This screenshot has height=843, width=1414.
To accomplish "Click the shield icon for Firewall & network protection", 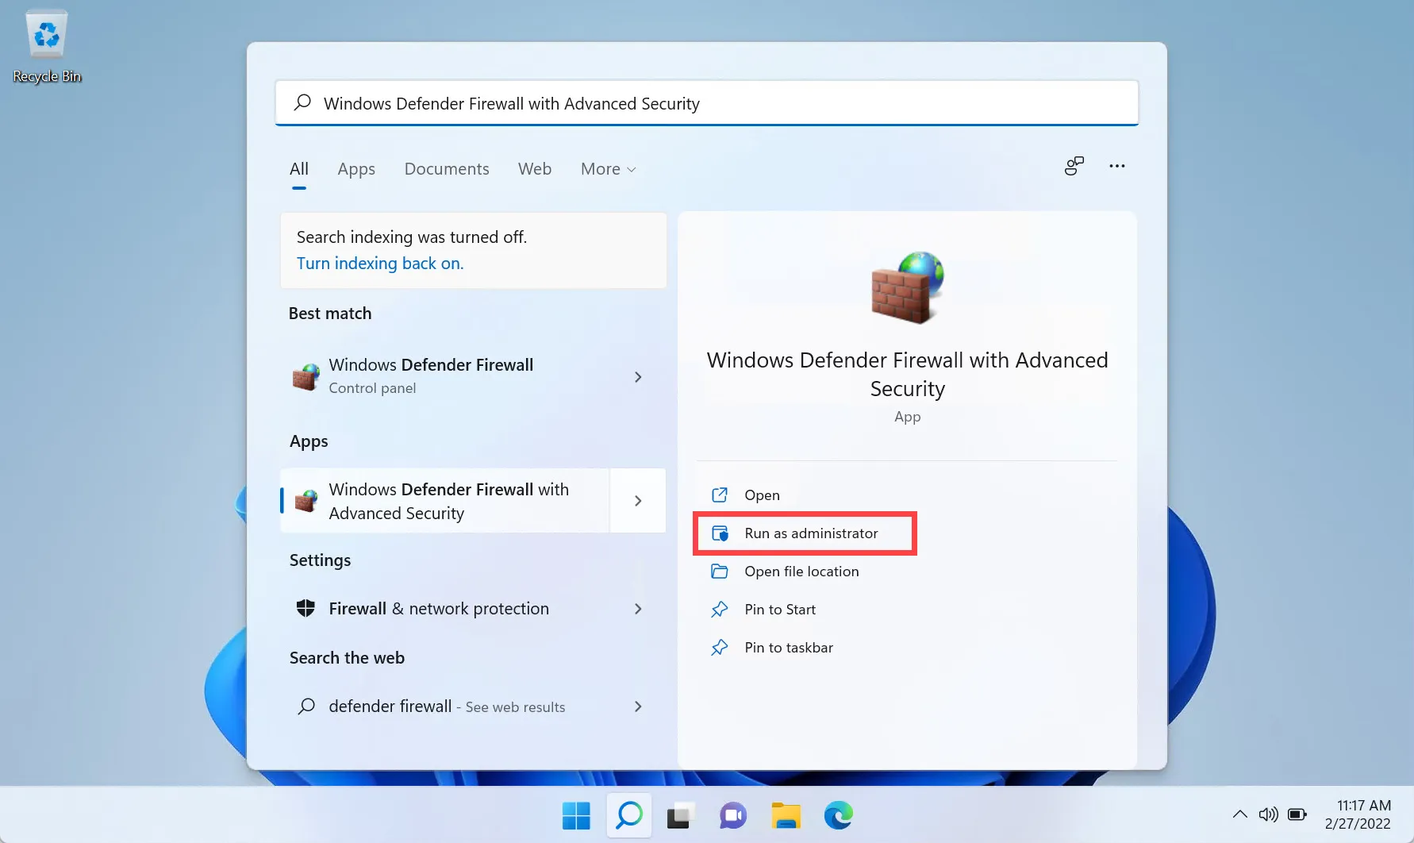I will pyautogui.click(x=305, y=609).
